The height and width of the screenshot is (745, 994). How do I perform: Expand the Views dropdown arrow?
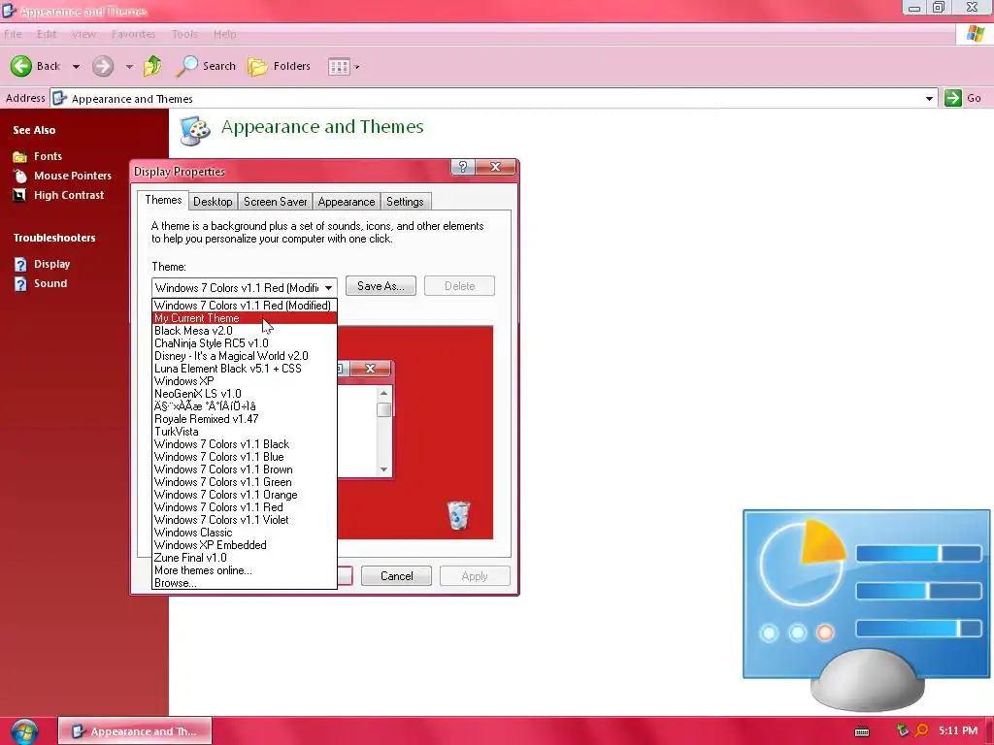[x=357, y=67]
